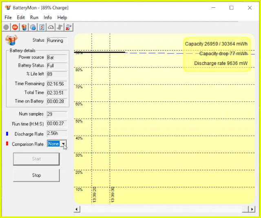Open the Run menu
Image resolution: width=261 pixels, height=218 pixels.
[34, 18]
